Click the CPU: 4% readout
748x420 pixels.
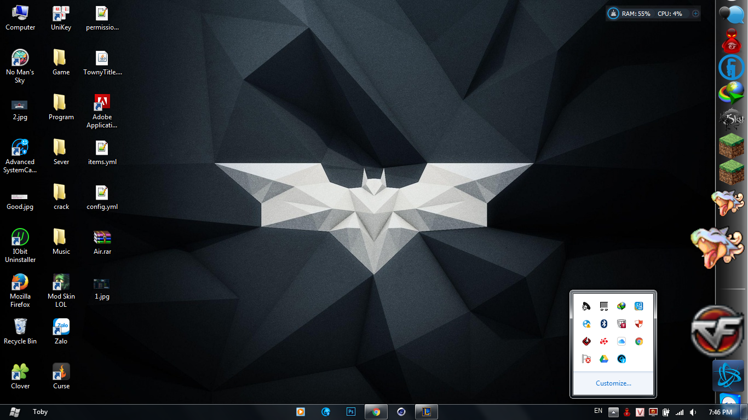click(670, 14)
